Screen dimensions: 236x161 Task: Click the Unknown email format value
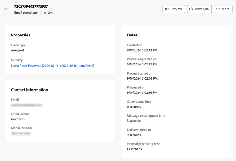pyautogui.click(x=18, y=119)
